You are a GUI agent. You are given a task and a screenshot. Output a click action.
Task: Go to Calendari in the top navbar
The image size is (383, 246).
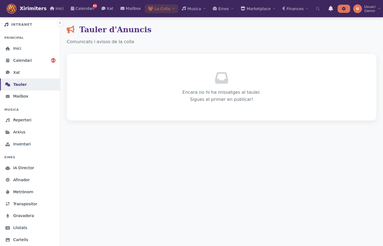(82, 9)
